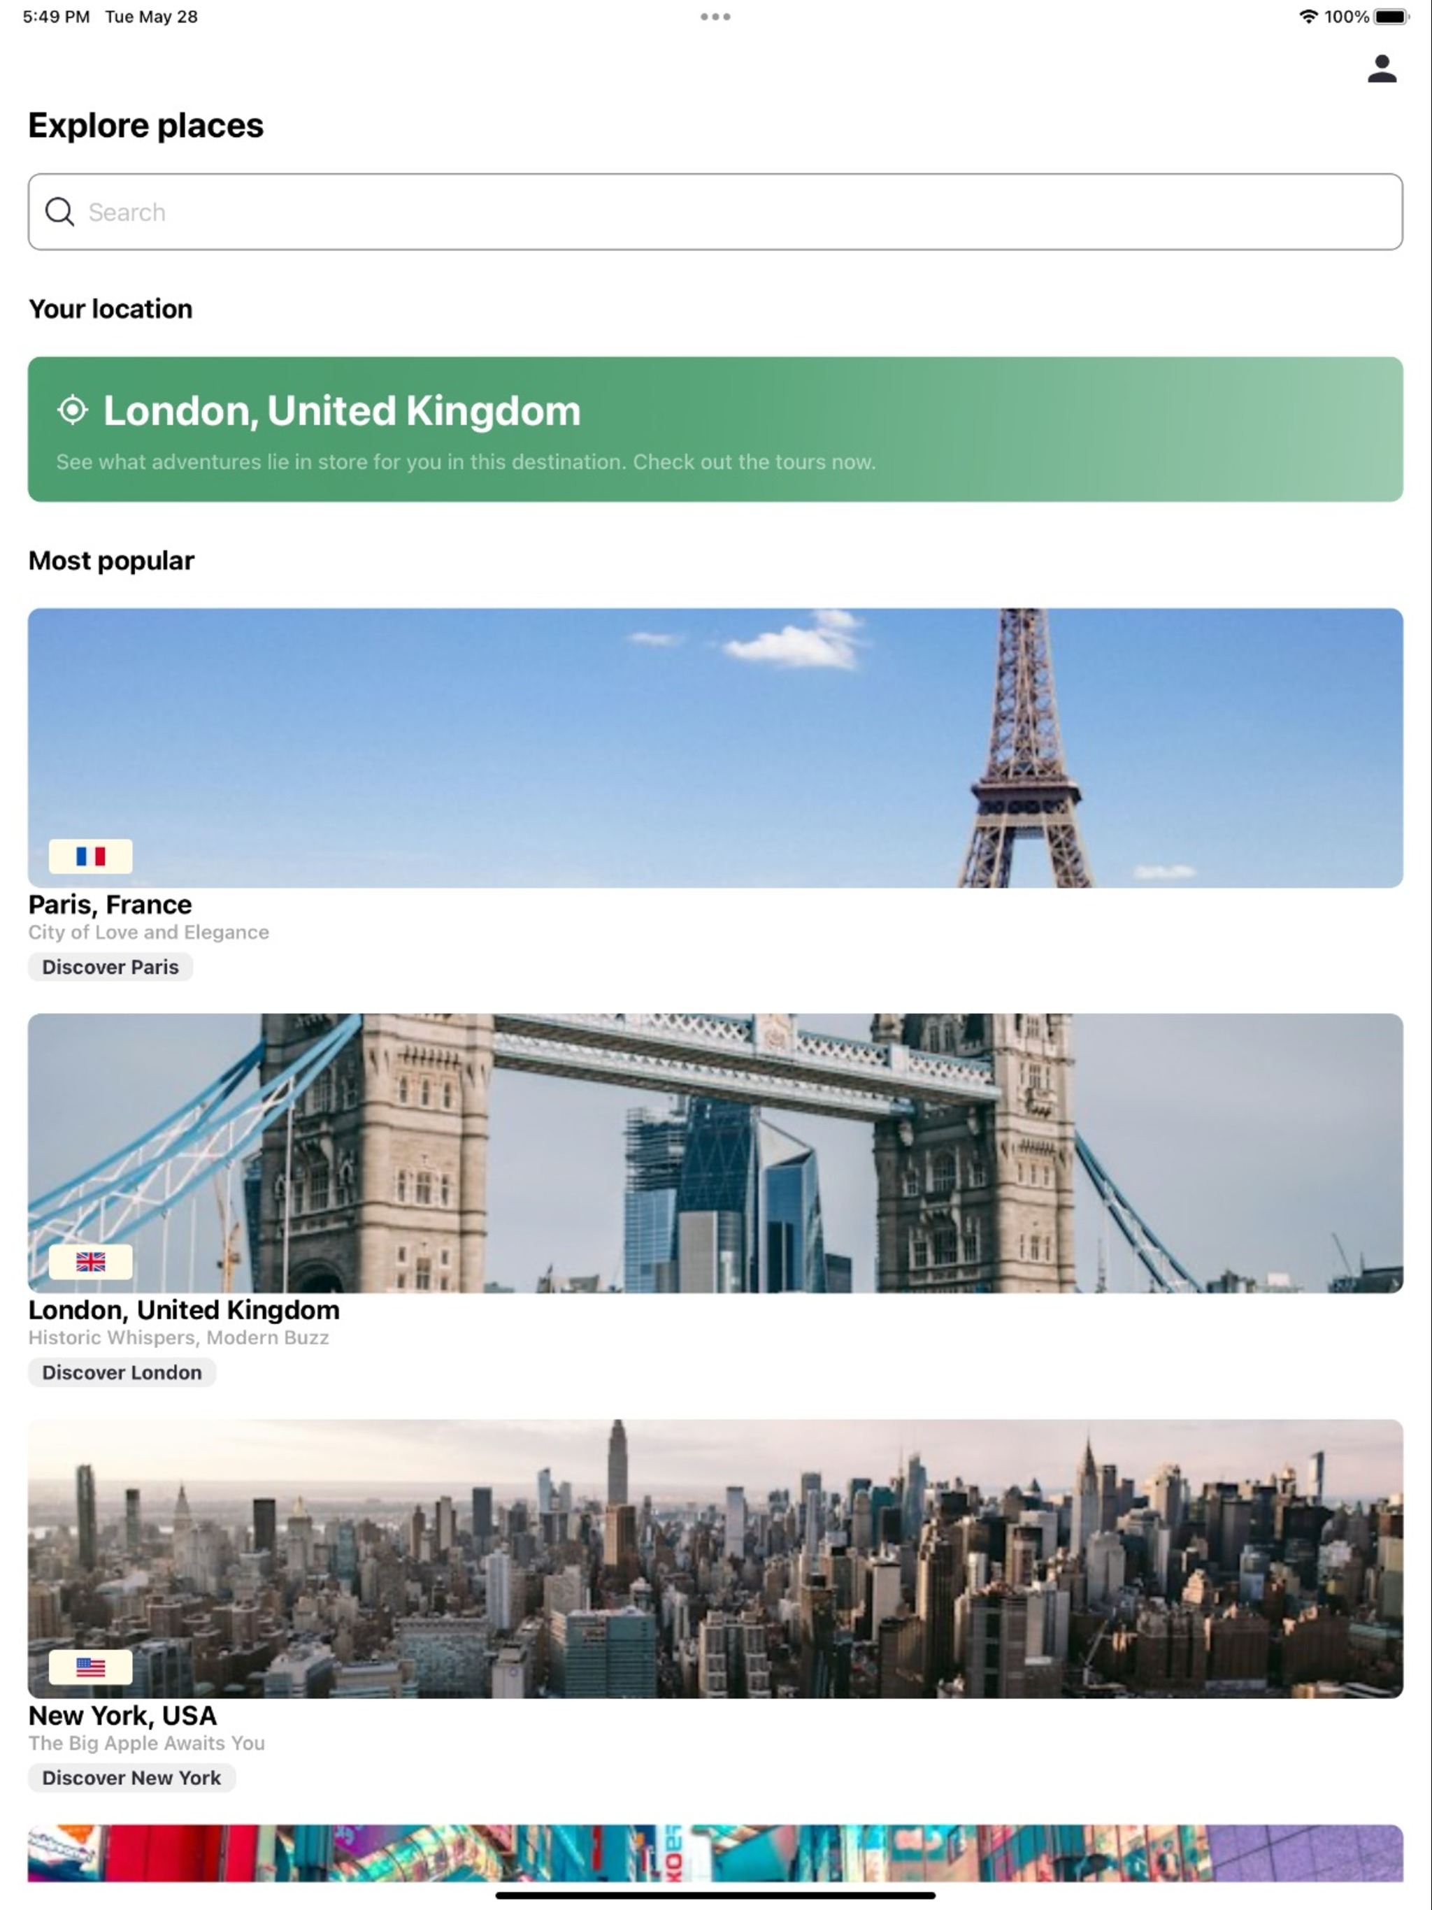Open the user profile icon
The height and width of the screenshot is (1910, 1432).
(1381, 69)
